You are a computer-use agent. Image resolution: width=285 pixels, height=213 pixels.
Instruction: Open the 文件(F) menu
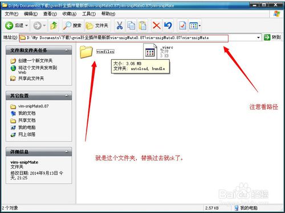click(x=11, y=14)
